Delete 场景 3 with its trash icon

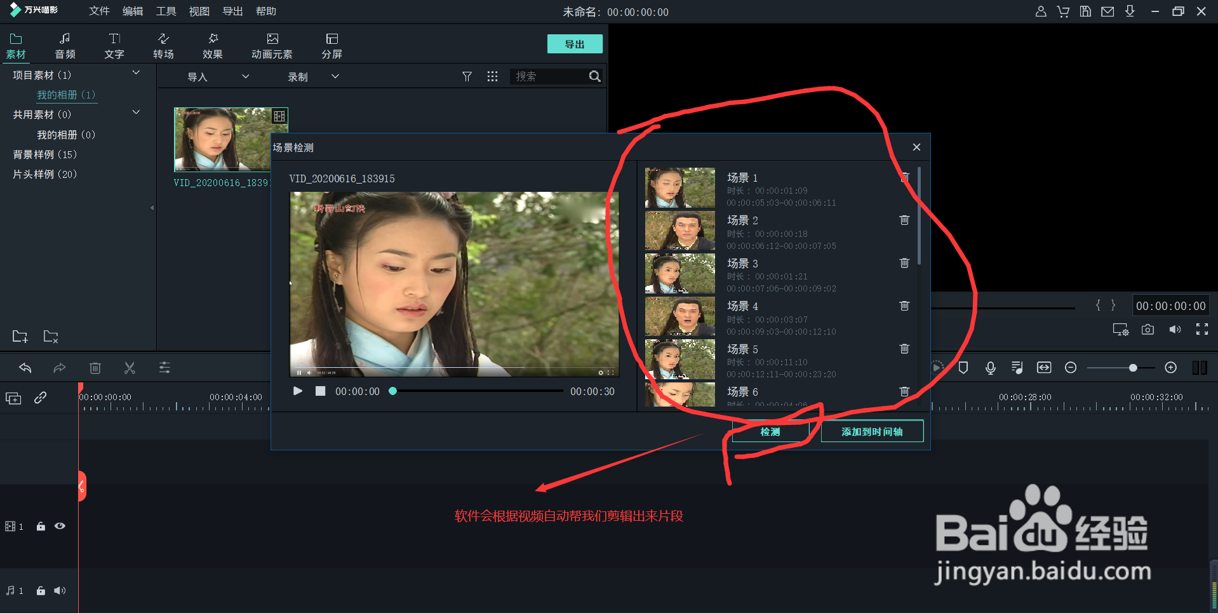pos(904,263)
